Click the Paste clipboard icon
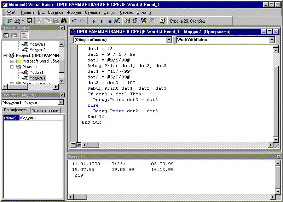Screen dimensions: 283x202 (56, 21)
